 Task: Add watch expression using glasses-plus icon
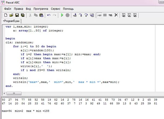(75, 15)
